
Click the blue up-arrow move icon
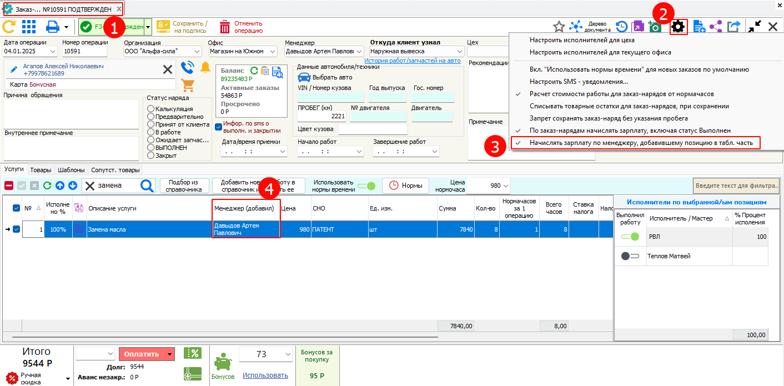[60, 186]
